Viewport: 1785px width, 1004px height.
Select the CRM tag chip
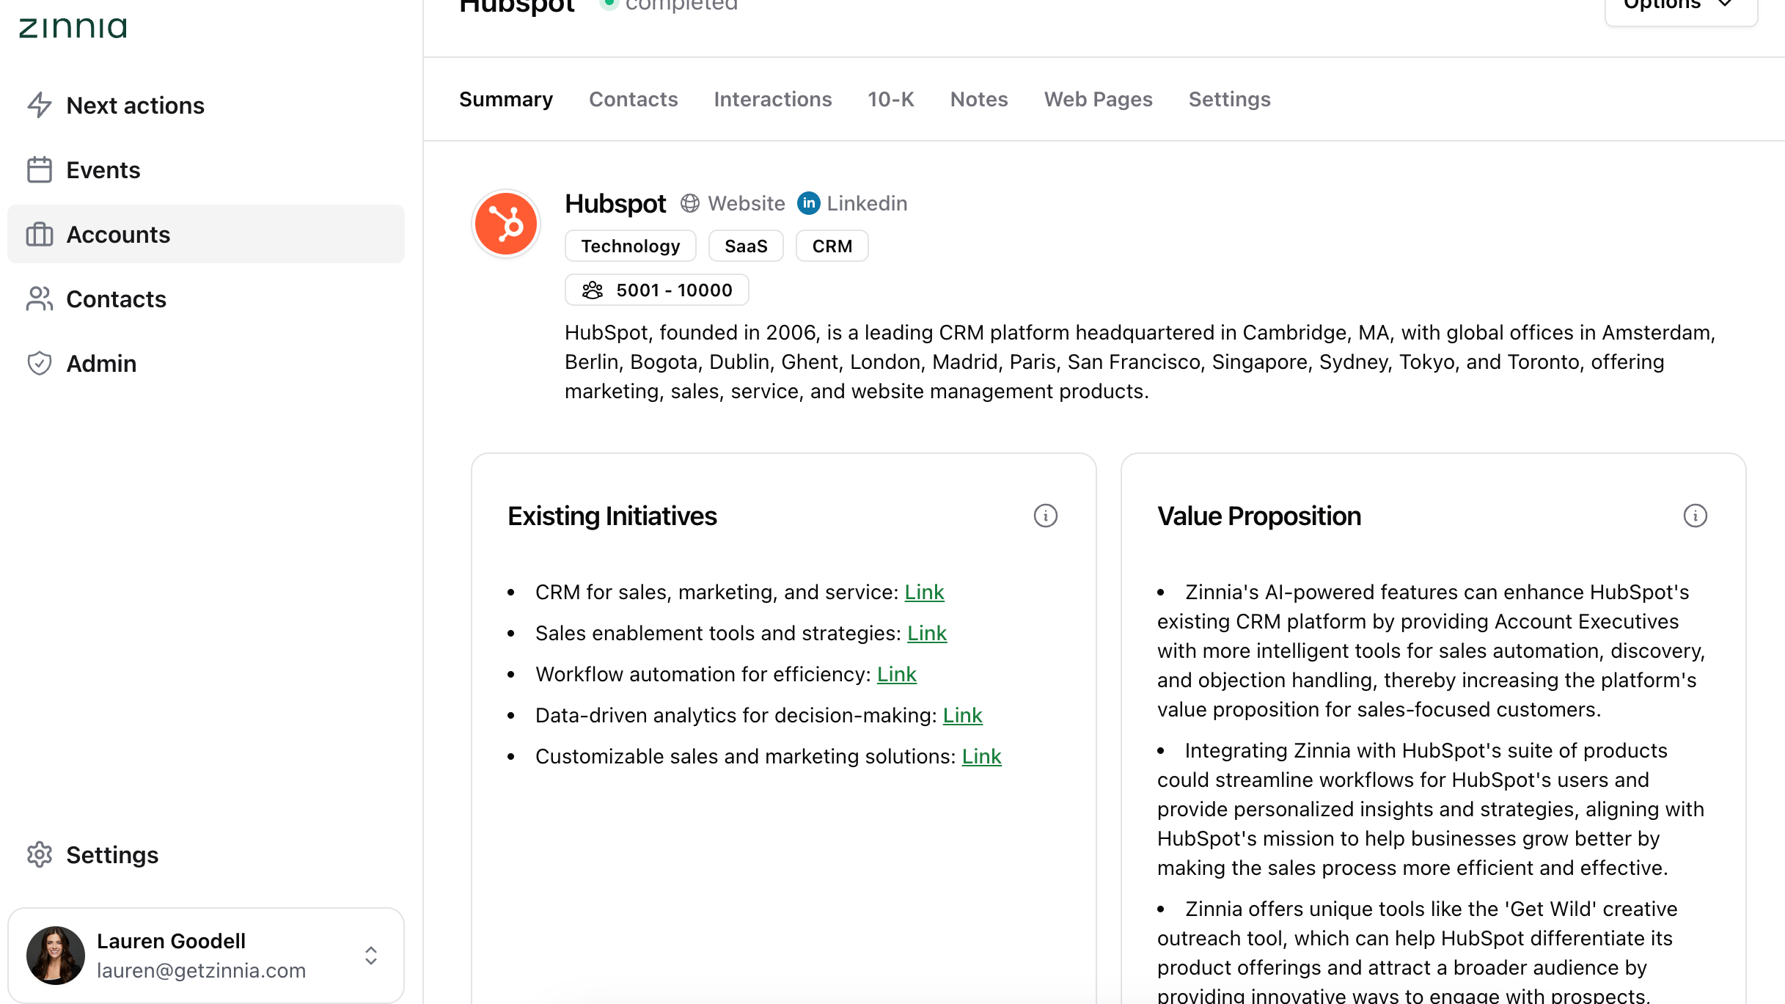832,246
